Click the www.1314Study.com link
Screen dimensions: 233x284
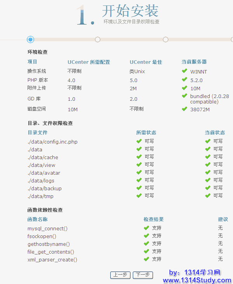coord(197,280)
